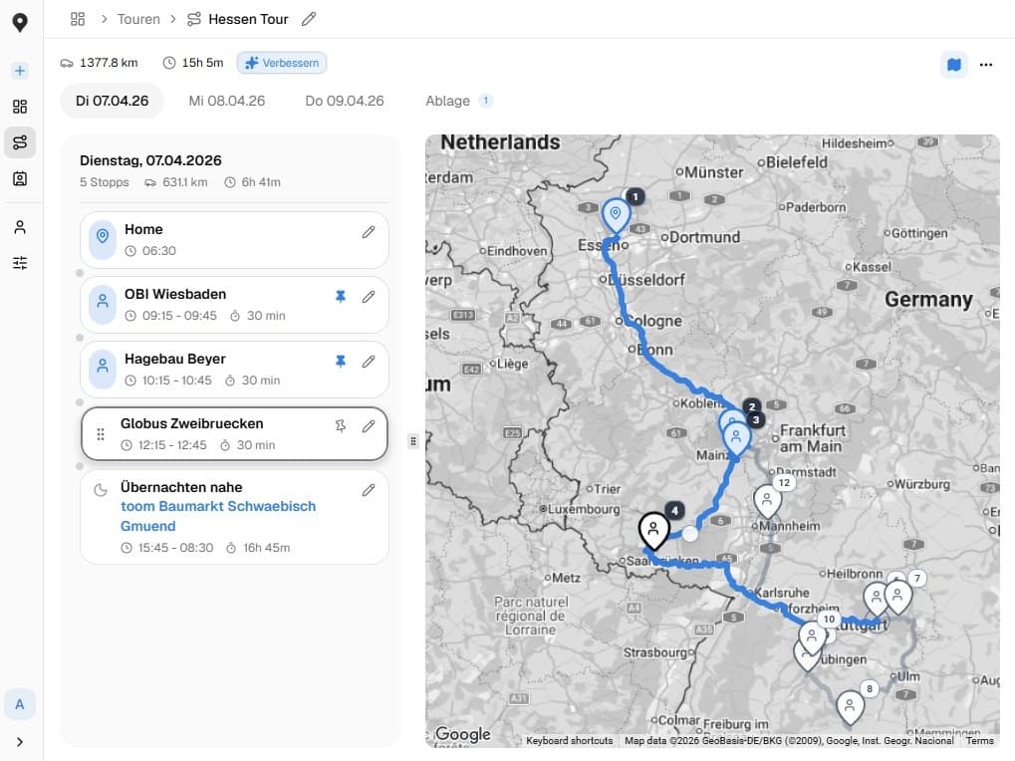Click the Home pin marker on map
The height and width of the screenshot is (761, 1015).
pyautogui.click(x=616, y=216)
